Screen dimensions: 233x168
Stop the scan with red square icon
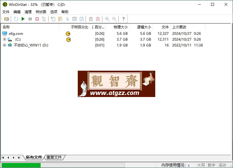[x=37, y=19]
